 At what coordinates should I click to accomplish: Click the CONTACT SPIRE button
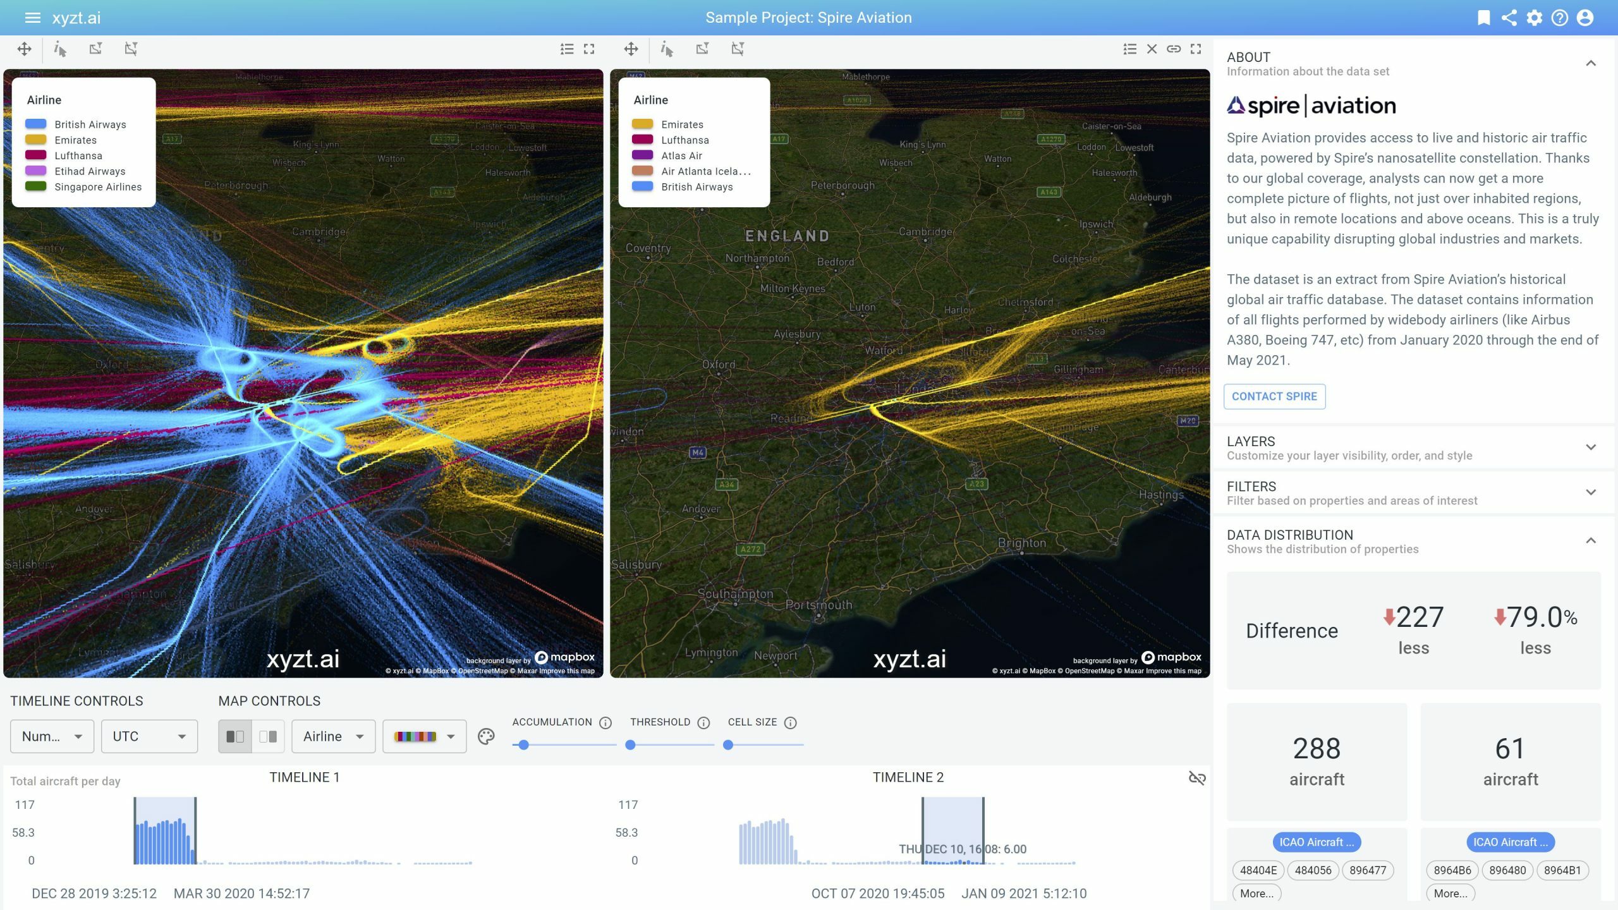[x=1275, y=396]
